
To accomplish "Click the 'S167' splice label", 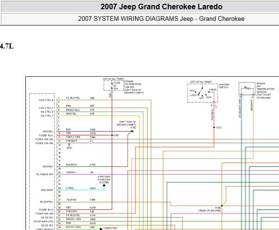I will tap(116, 135).
